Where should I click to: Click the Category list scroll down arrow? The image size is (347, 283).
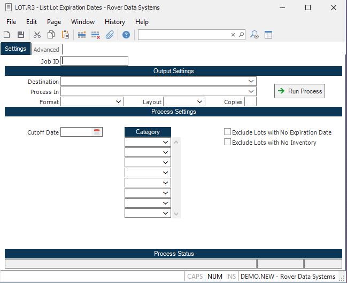click(x=176, y=214)
